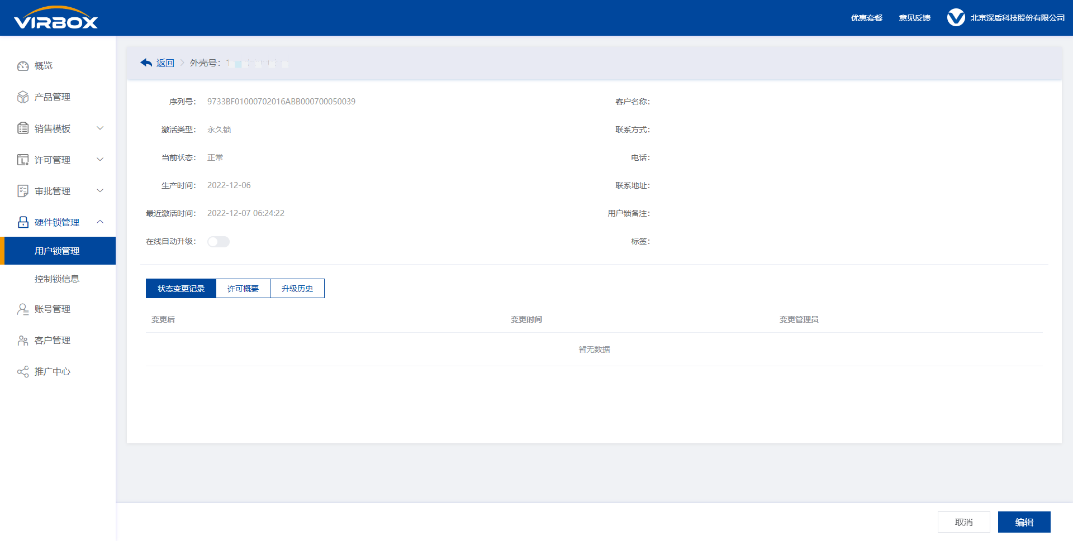Viewport: 1073px width, 541px height.
Task: Toggle the 在线自动升级 switch
Action: 219,242
